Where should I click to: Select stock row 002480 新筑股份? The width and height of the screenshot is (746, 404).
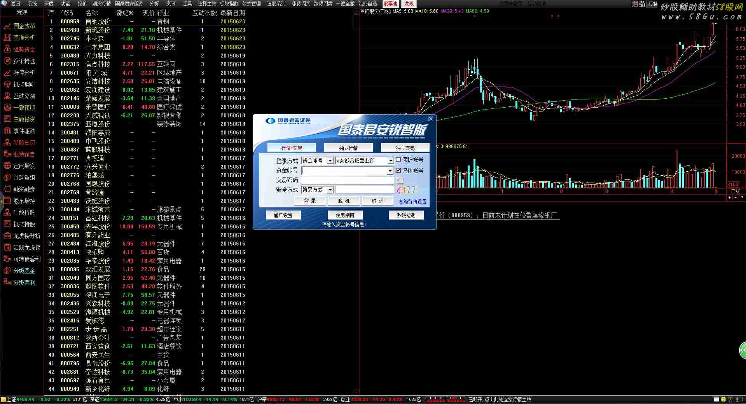(146, 30)
